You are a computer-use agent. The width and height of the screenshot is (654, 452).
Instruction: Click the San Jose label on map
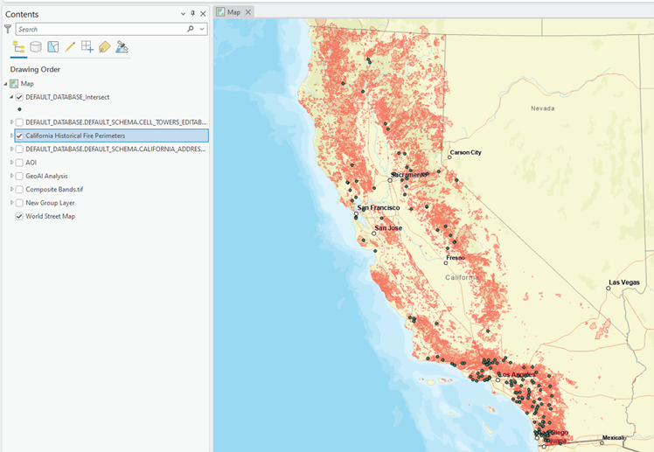[x=388, y=227]
